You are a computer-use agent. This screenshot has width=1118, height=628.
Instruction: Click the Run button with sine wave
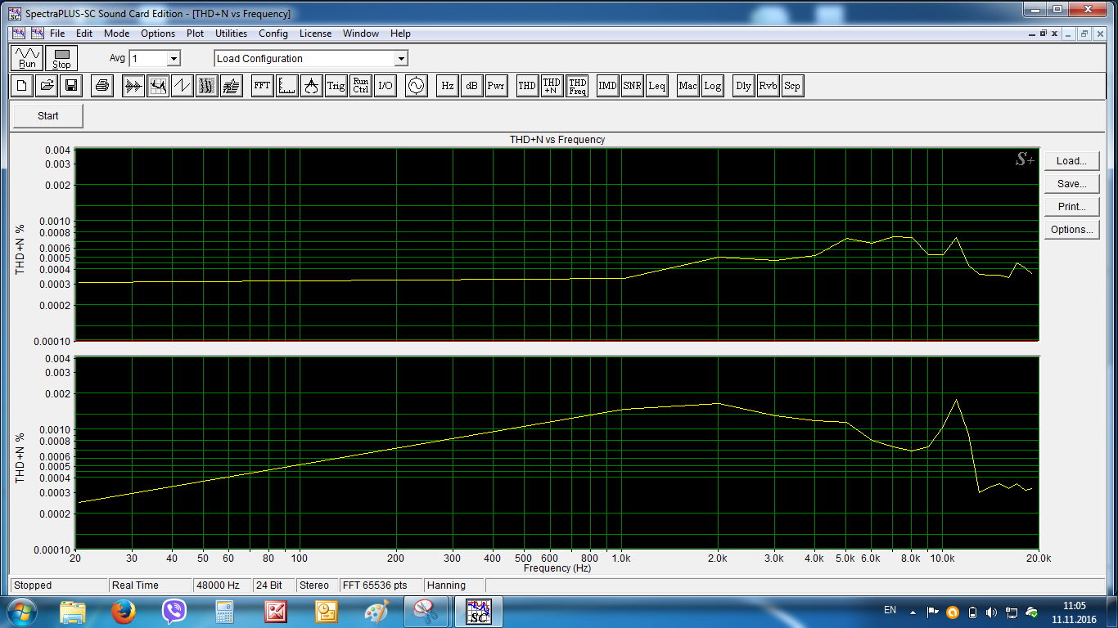click(28, 58)
